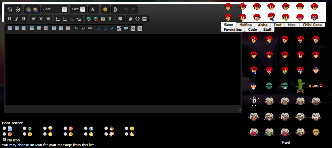Wrap selection in CODE tags with # icon

pyautogui.click(x=131, y=19)
